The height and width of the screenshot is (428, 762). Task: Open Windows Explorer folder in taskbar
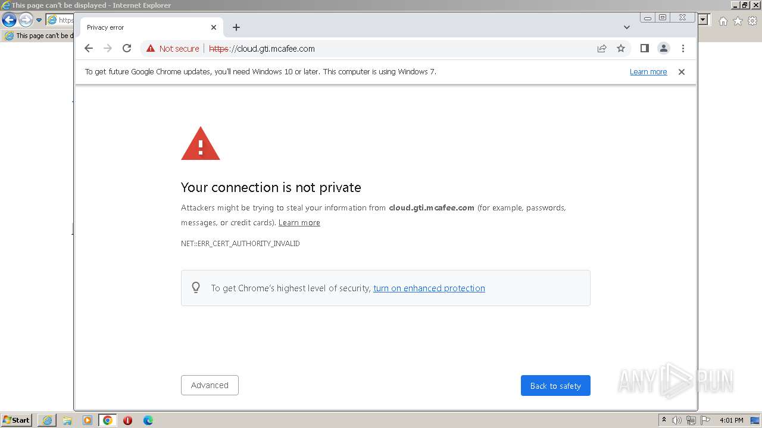[67, 420]
